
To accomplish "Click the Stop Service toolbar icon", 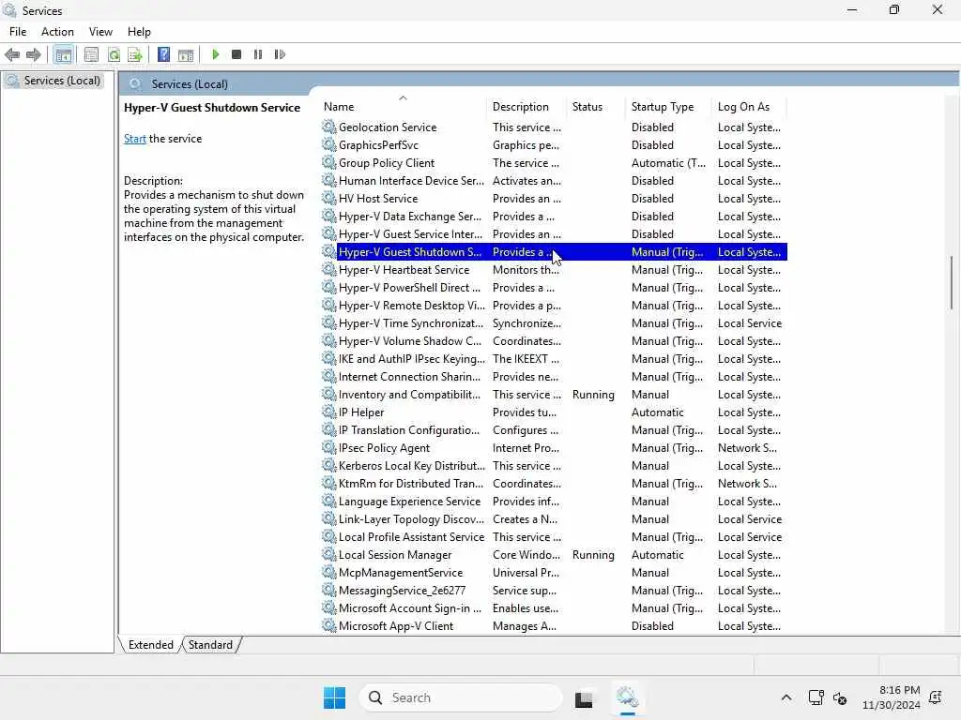I will pyautogui.click(x=236, y=54).
